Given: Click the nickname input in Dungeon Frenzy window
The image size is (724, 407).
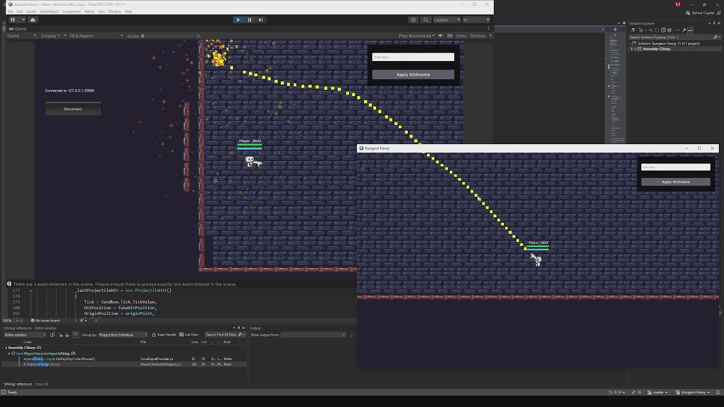Looking at the screenshot, I should (676, 167).
